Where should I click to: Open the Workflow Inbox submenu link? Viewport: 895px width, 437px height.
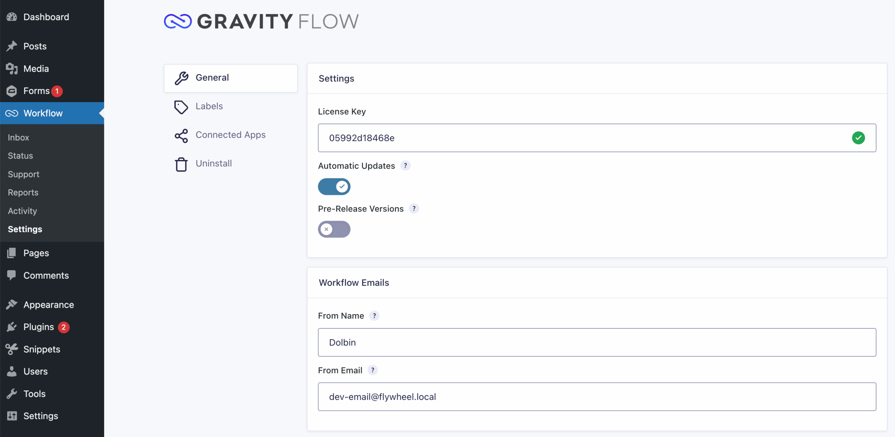[19, 138]
